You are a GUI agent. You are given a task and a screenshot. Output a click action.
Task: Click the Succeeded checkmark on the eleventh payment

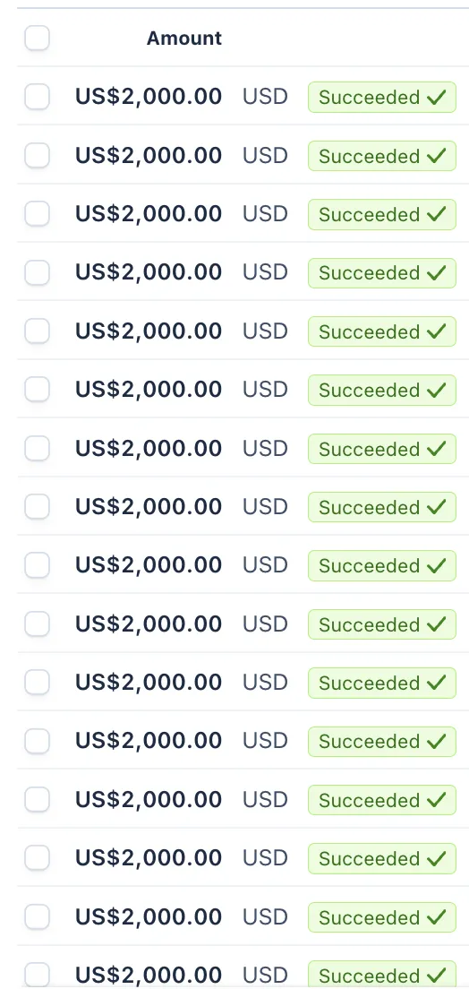point(436,684)
